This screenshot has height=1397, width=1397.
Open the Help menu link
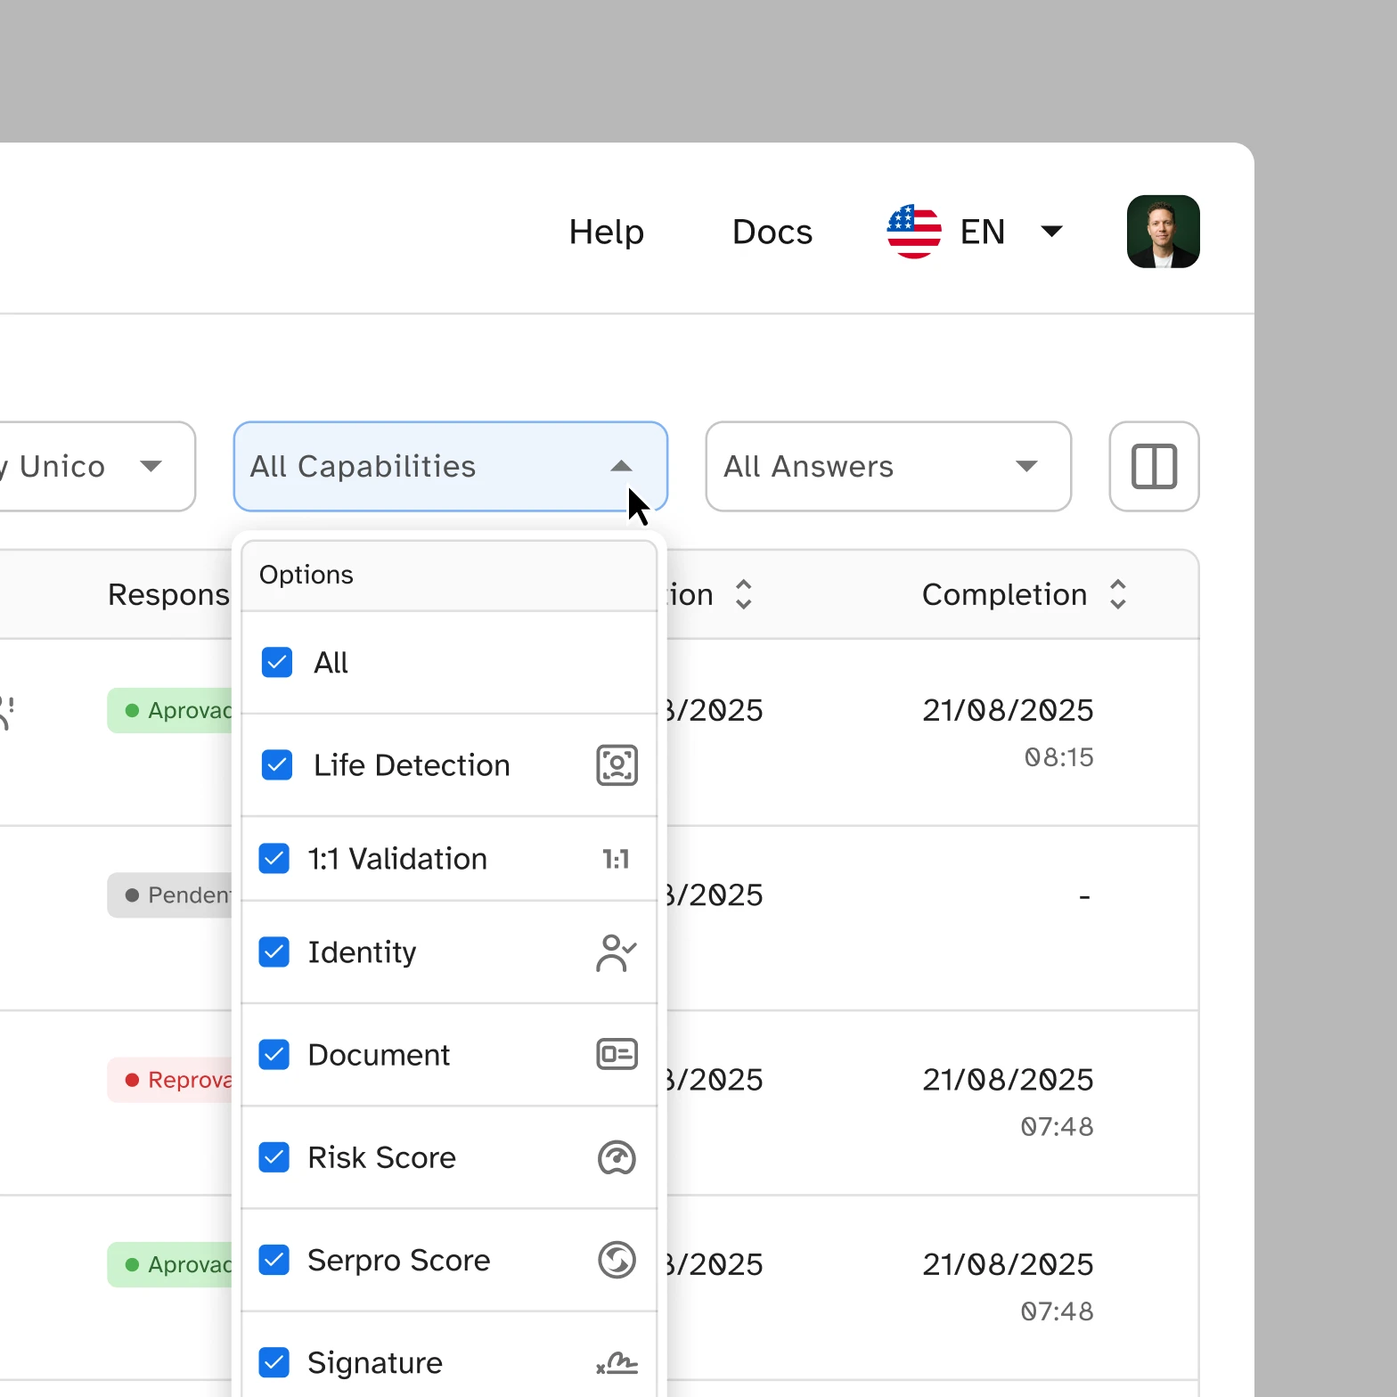point(607,232)
